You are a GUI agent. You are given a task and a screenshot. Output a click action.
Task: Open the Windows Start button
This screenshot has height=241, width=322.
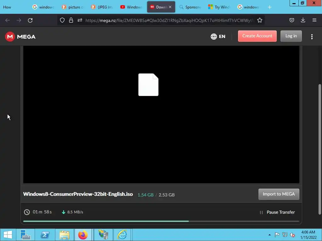8,235
